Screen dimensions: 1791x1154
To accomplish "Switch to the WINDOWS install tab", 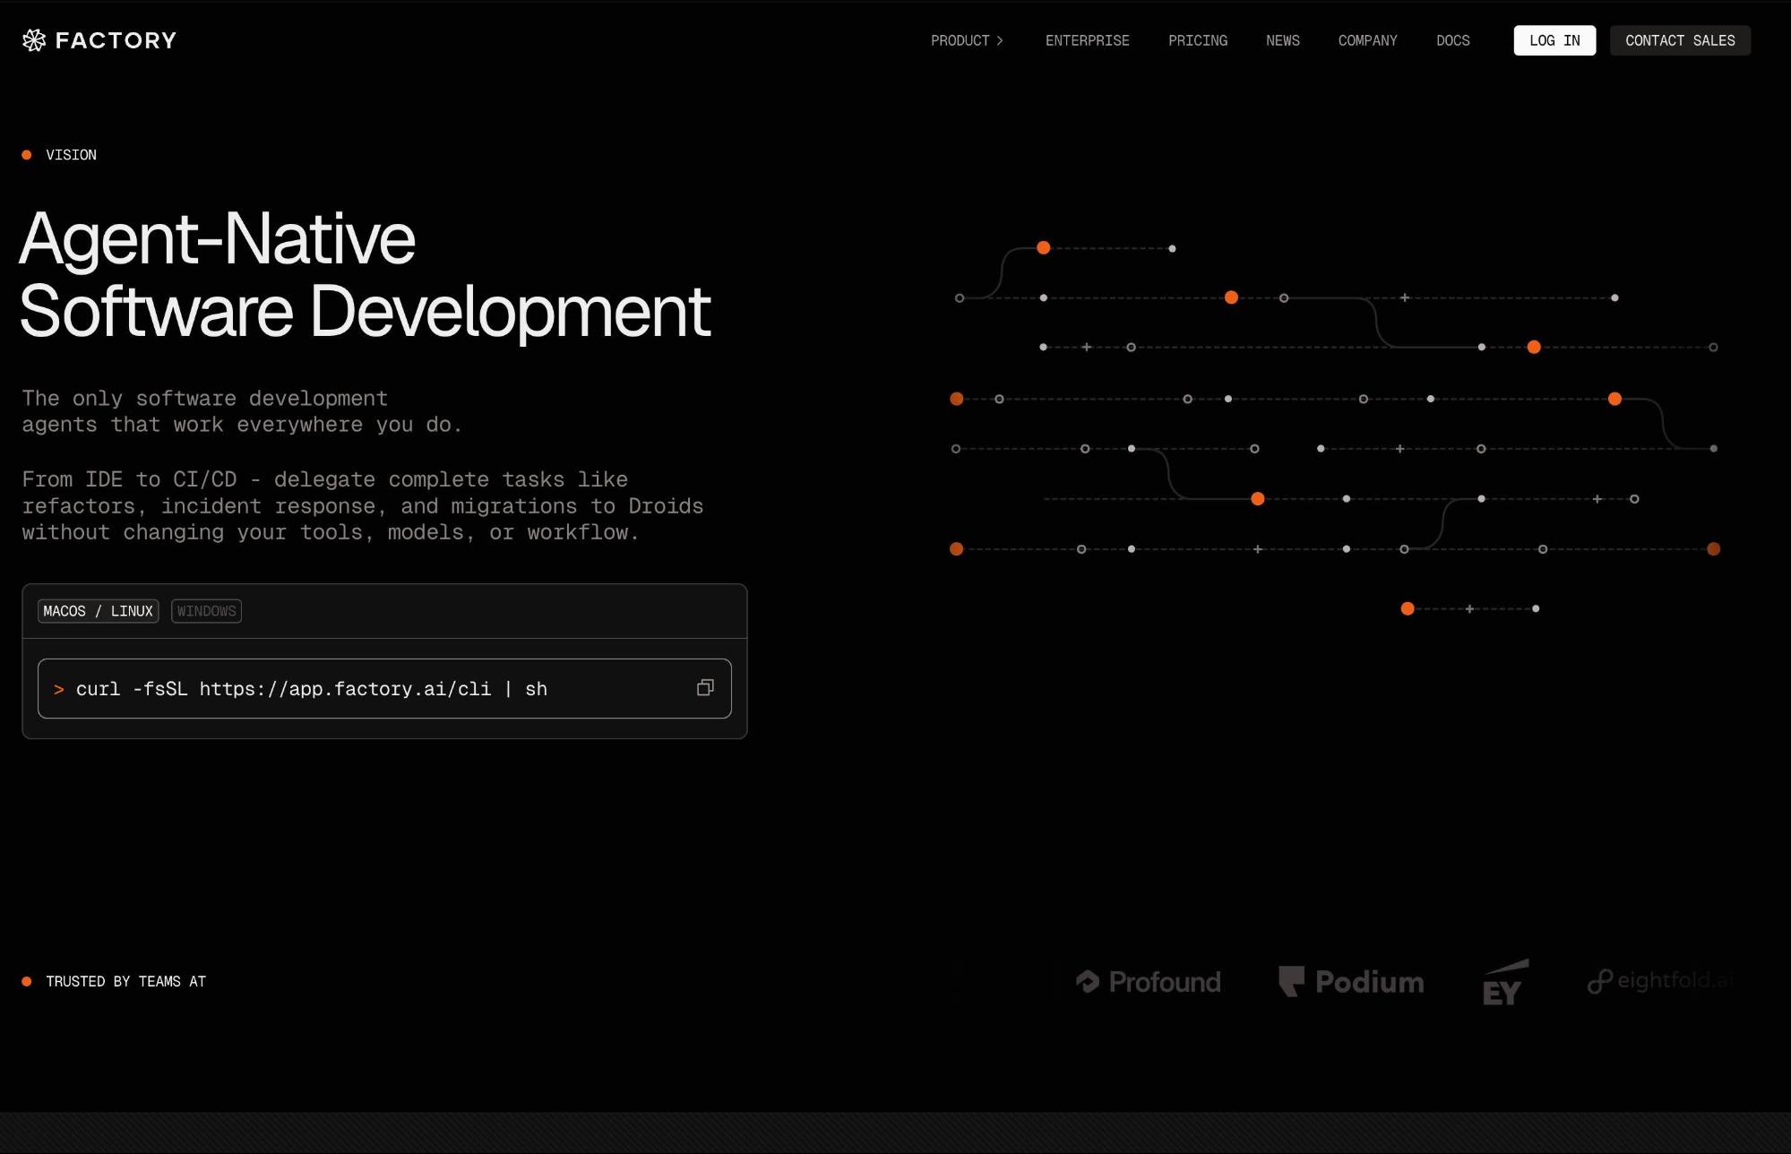I will point(206,611).
